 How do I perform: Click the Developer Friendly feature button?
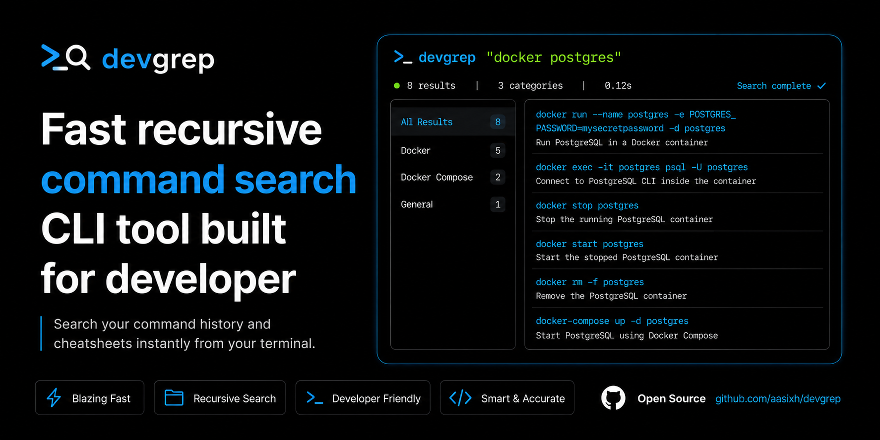click(363, 398)
